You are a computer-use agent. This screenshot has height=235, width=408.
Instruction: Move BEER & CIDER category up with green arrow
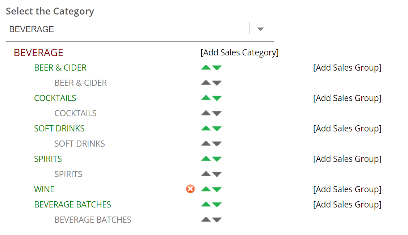click(x=206, y=68)
